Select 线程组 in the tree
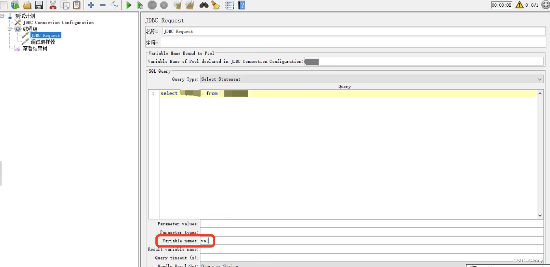Viewport: 550px width, 267px height. tap(30, 29)
